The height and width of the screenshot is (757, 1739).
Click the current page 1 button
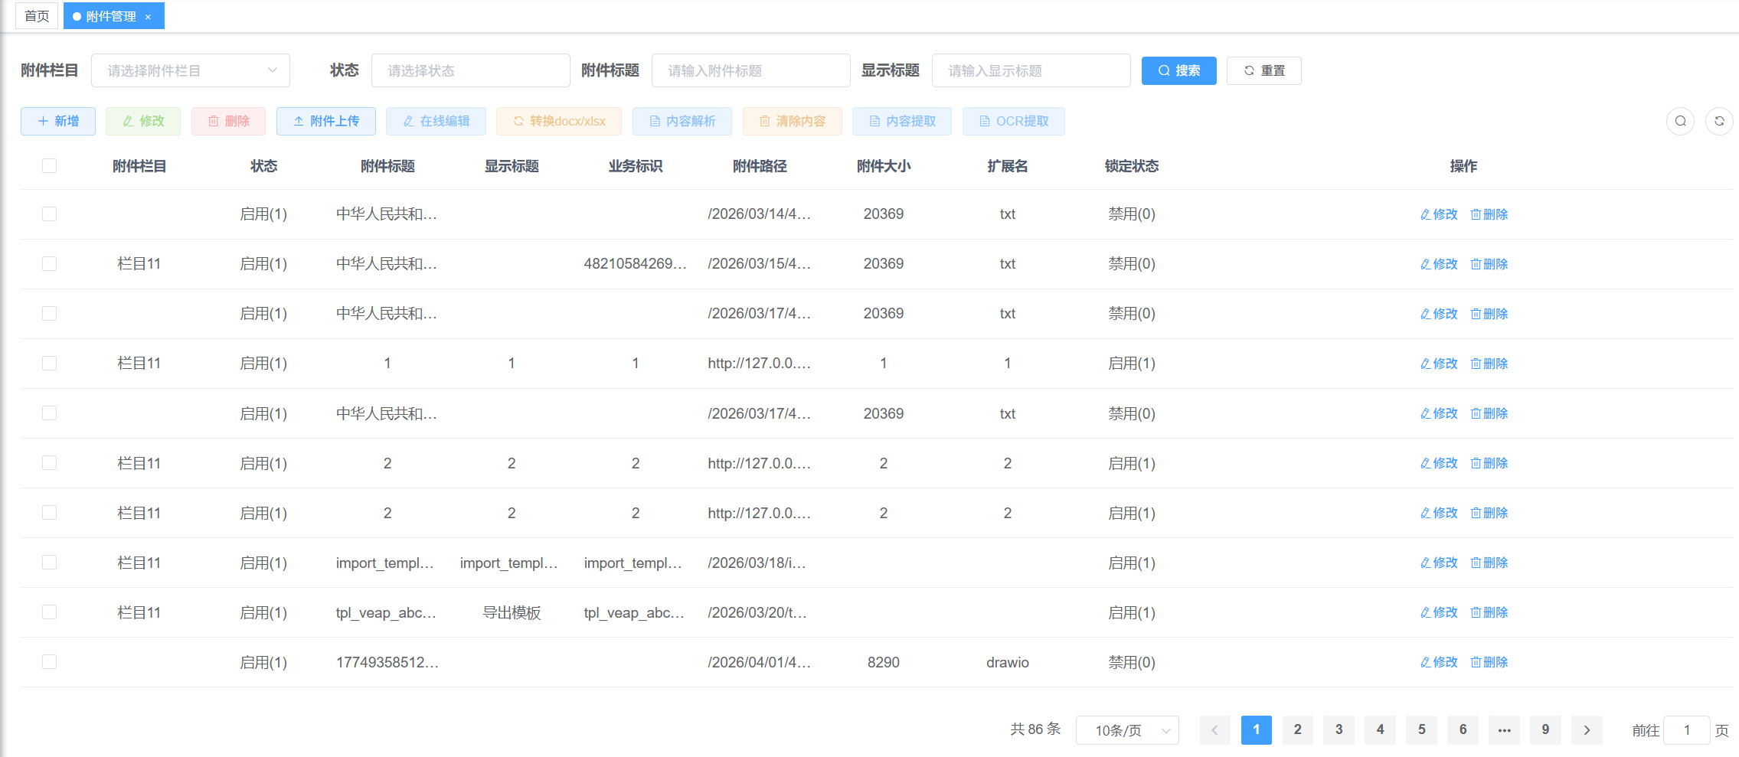(1256, 730)
